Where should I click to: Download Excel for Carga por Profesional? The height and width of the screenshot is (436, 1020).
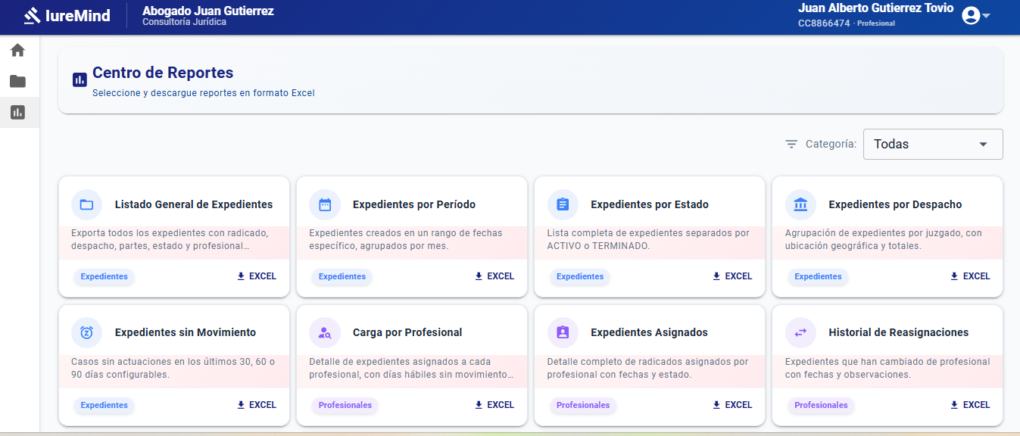click(x=494, y=405)
